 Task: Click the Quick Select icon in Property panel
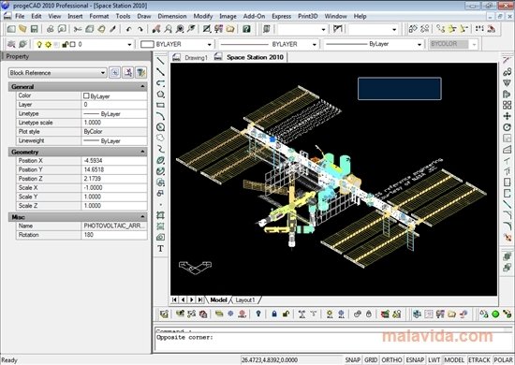[x=115, y=73]
